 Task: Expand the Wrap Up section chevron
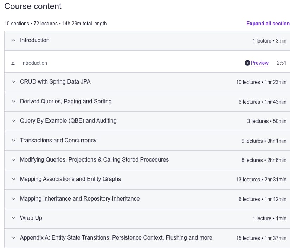tap(14, 218)
